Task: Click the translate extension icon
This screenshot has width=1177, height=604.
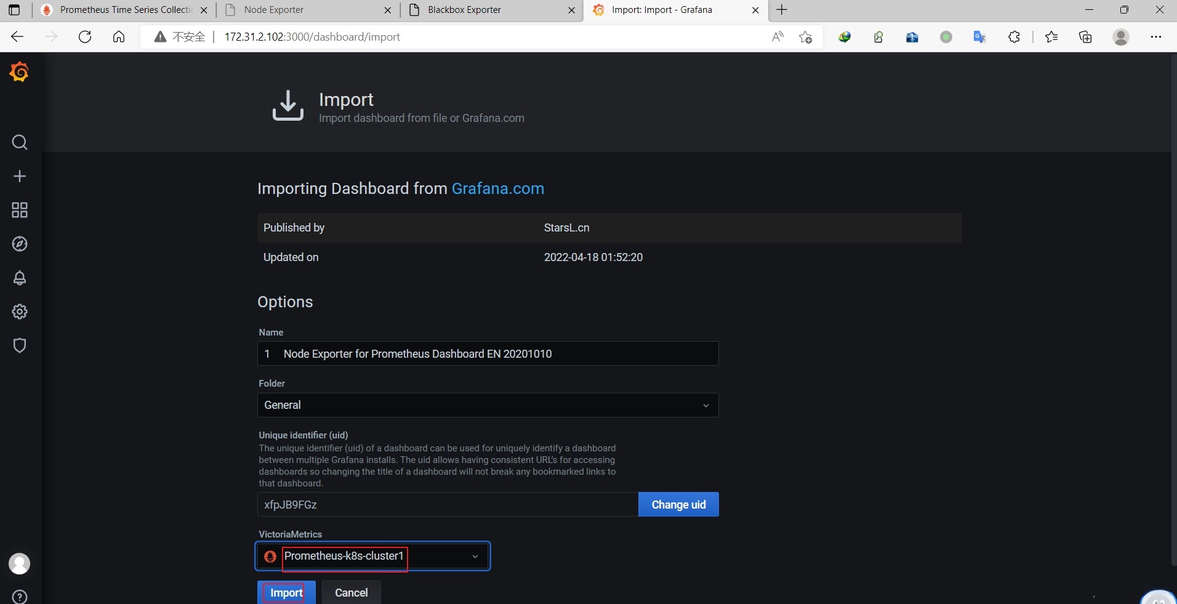Action: click(979, 37)
